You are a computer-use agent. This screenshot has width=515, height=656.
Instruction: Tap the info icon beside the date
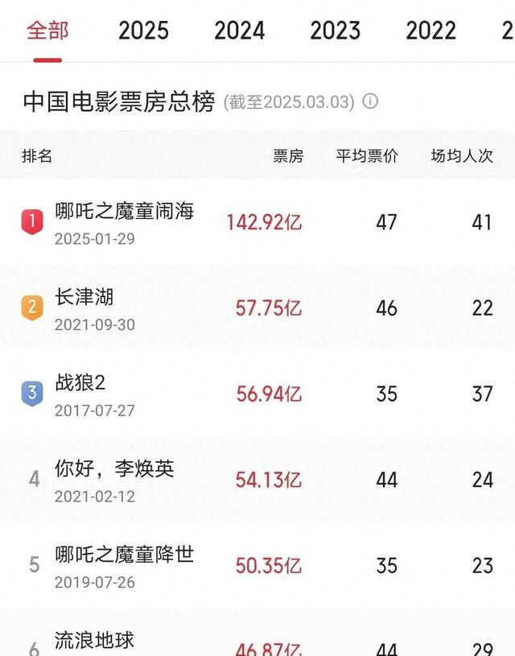tap(370, 101)
